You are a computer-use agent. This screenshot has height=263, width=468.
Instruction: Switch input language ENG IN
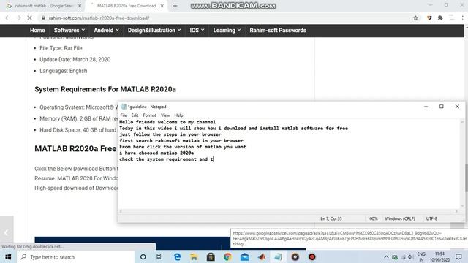421,257
